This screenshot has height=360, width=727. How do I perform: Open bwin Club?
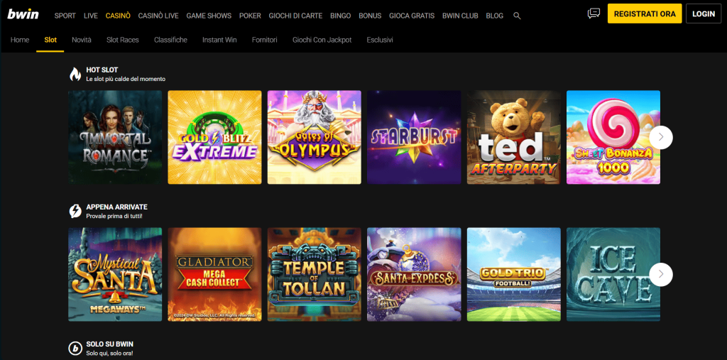click(460, 16)
